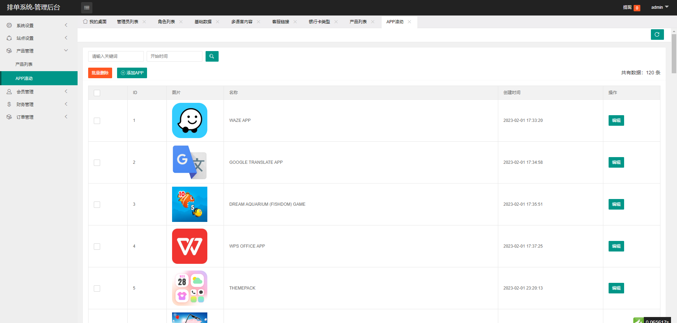Expand the 系统设置 sidebar menu
The image size is (677, 323).
(37, 25)
